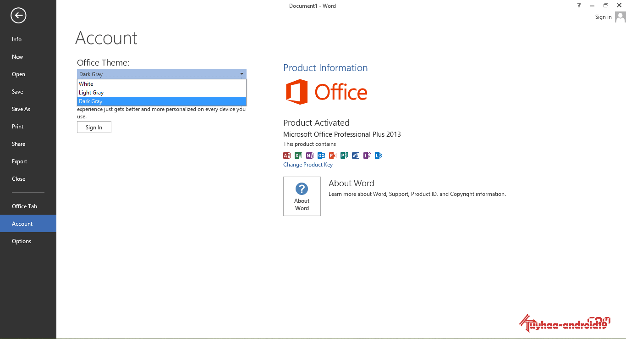Click the About Word button
This screenshot has height=339, width=626.
coord(302,196)
